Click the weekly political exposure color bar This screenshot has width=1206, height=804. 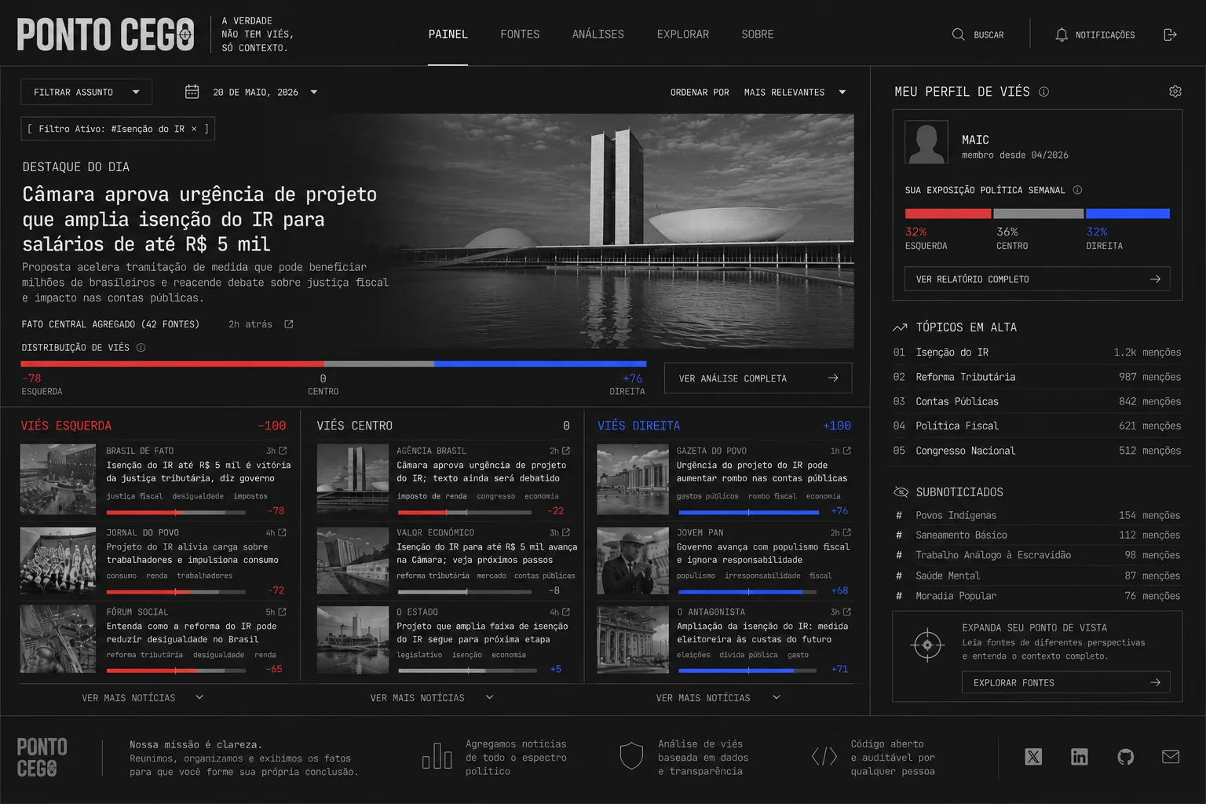pyautogui.click(x=1037, y=214)
